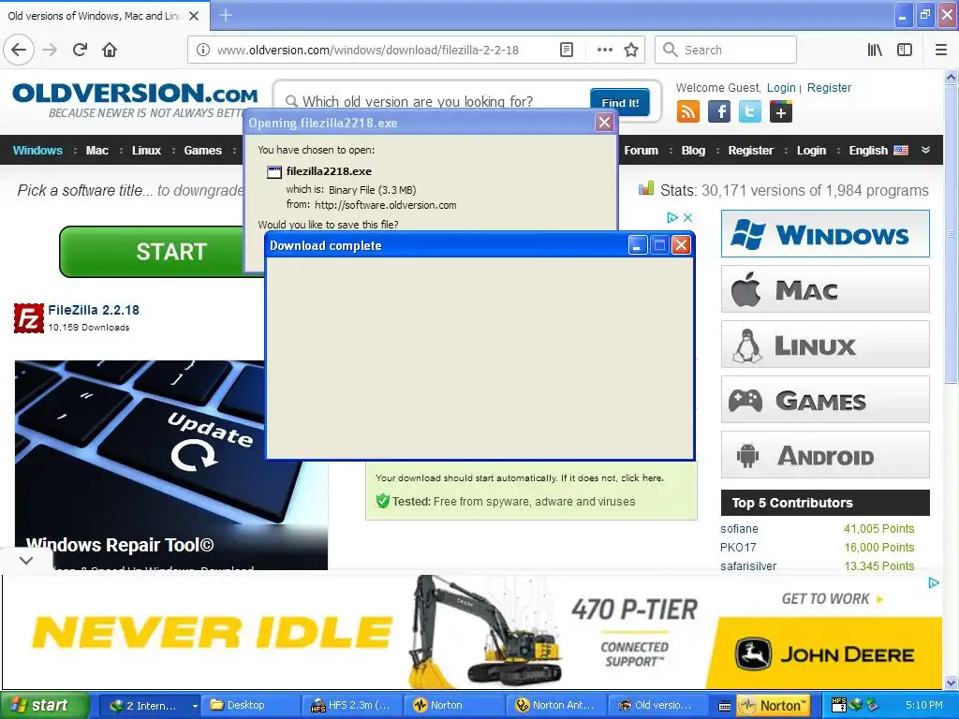The width and height of the screenshot is (959, 719).
Task: Click the ad choices triangle icon
Action: [672, 217]
